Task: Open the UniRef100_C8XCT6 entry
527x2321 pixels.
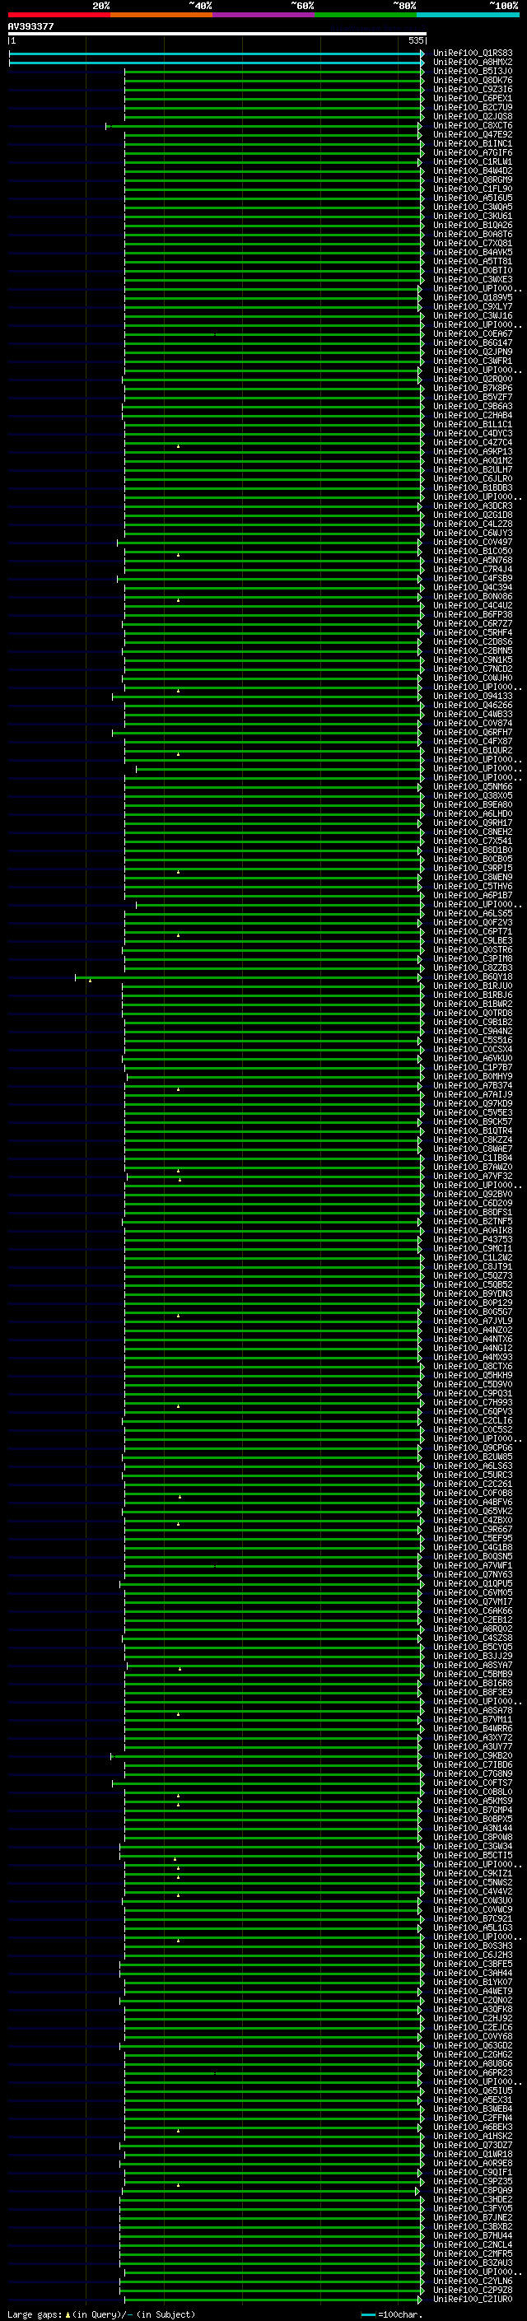Action: [472, 125]
